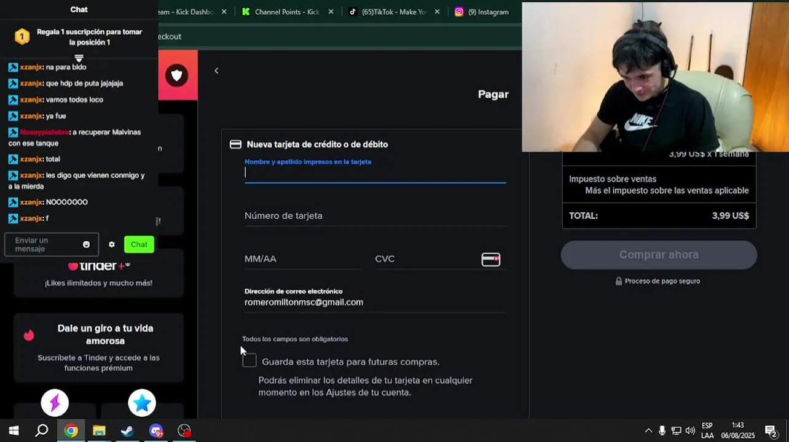Click the blue star Super Like icon
Screen dimensions: 789x442
pyautogui.click(x=142, y=403)
